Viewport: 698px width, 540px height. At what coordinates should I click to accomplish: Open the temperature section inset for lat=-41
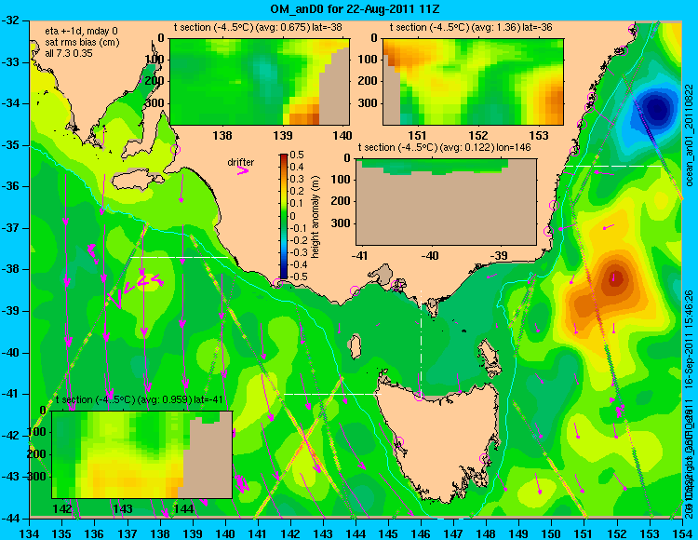(142, 454)
